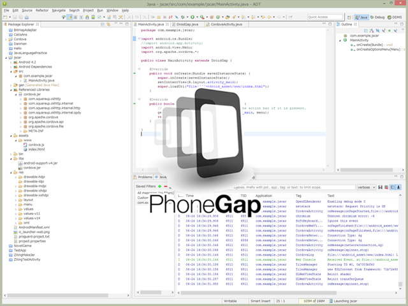Click Add saved filter green plus
408x306 pixels.
159,186
